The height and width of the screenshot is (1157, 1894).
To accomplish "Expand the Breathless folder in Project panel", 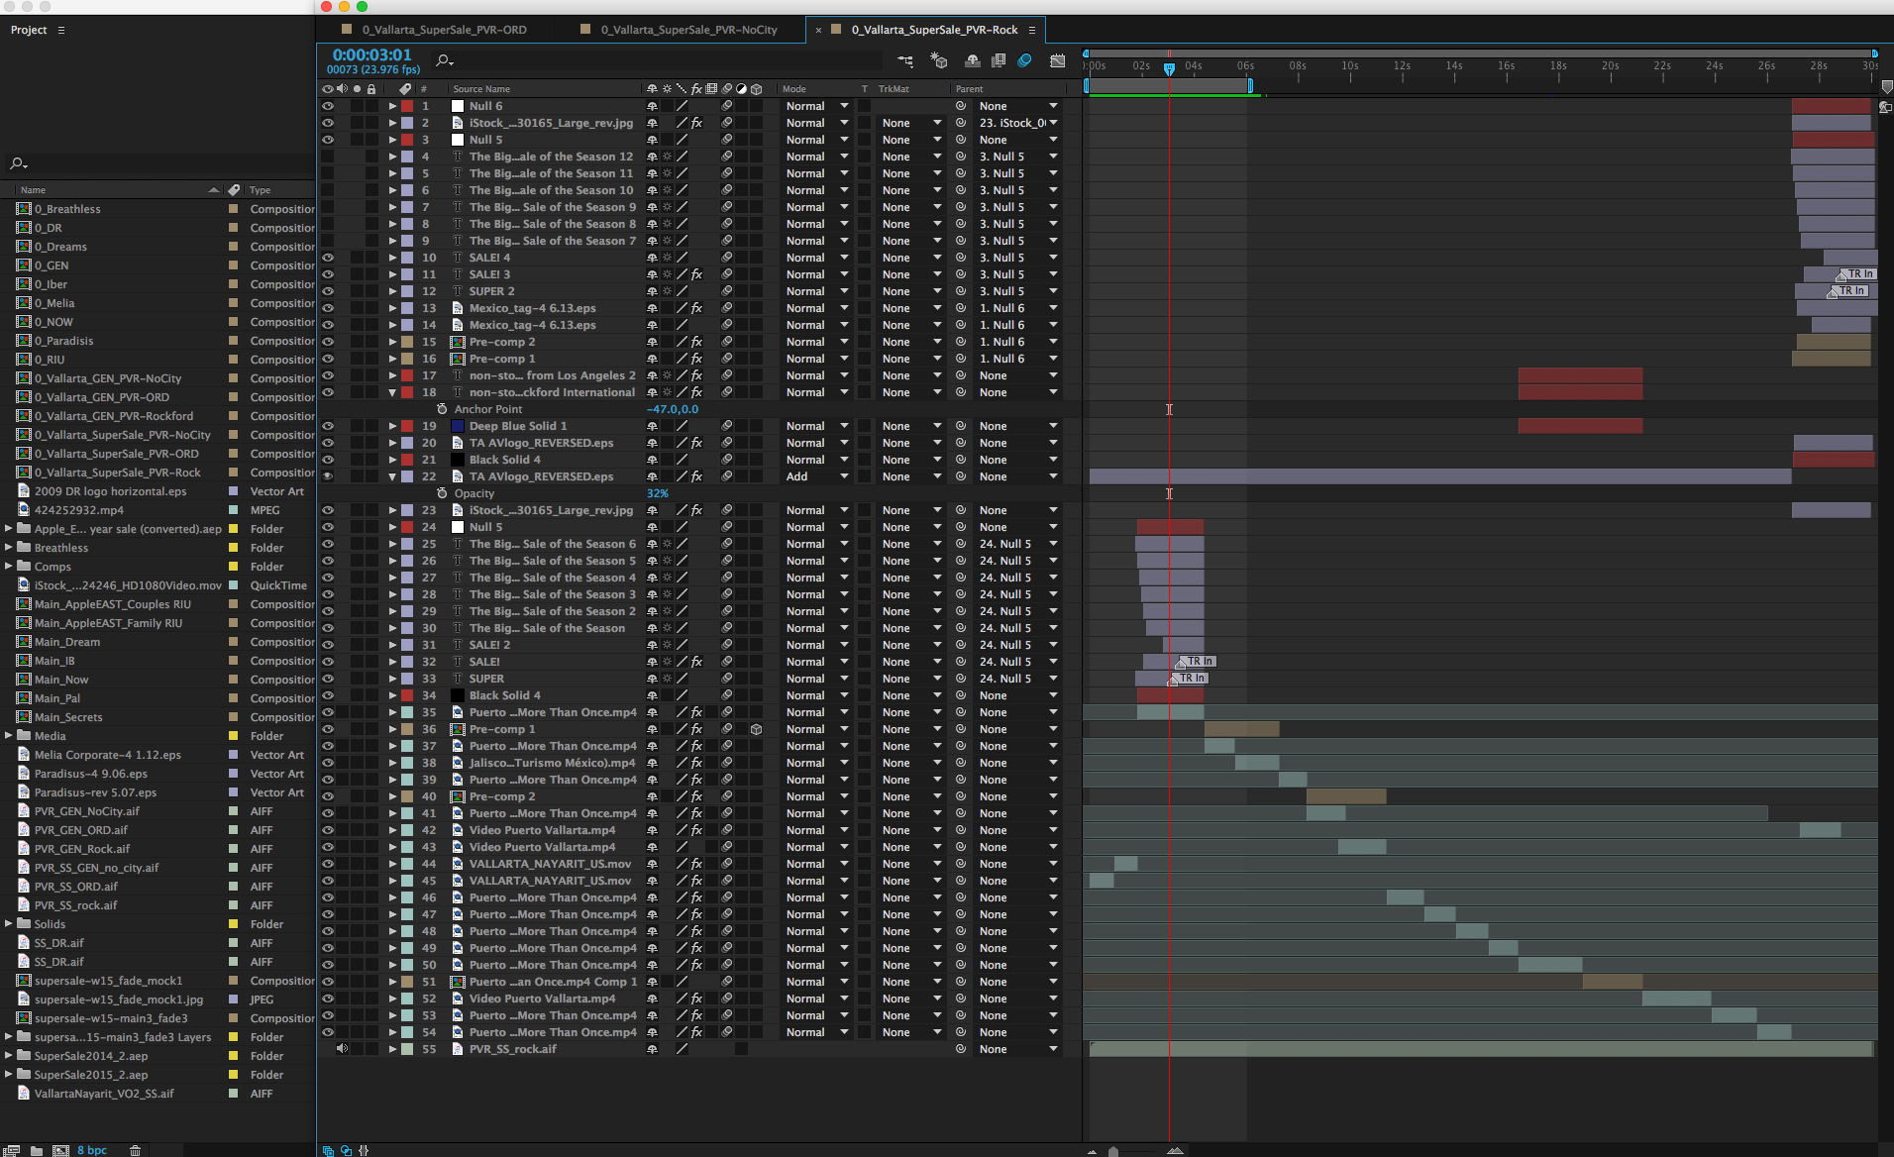I will tap(9, 547).
